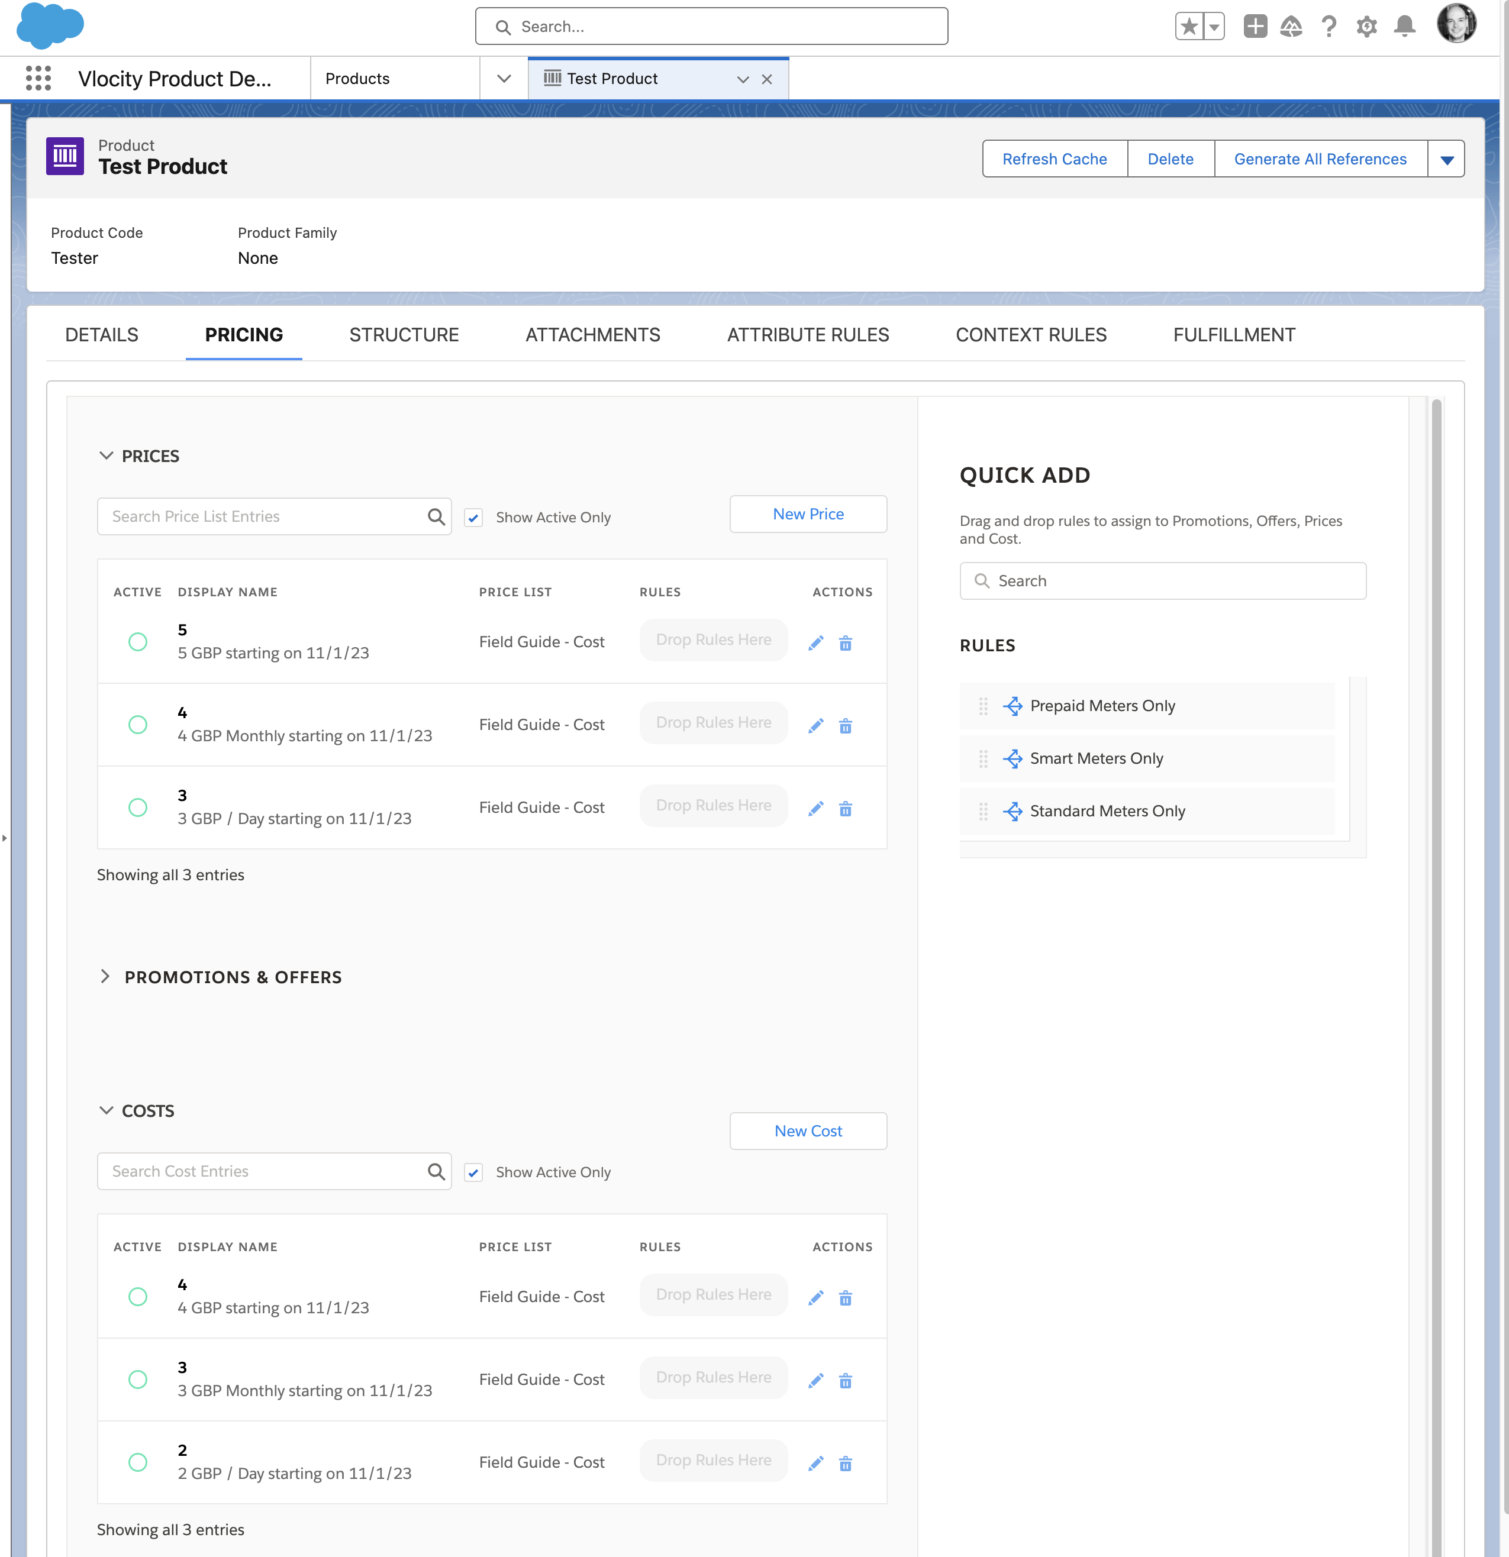Click the Delete product button
The width and height of the screenshot is (1509, 1557).
click(1171, 159)
